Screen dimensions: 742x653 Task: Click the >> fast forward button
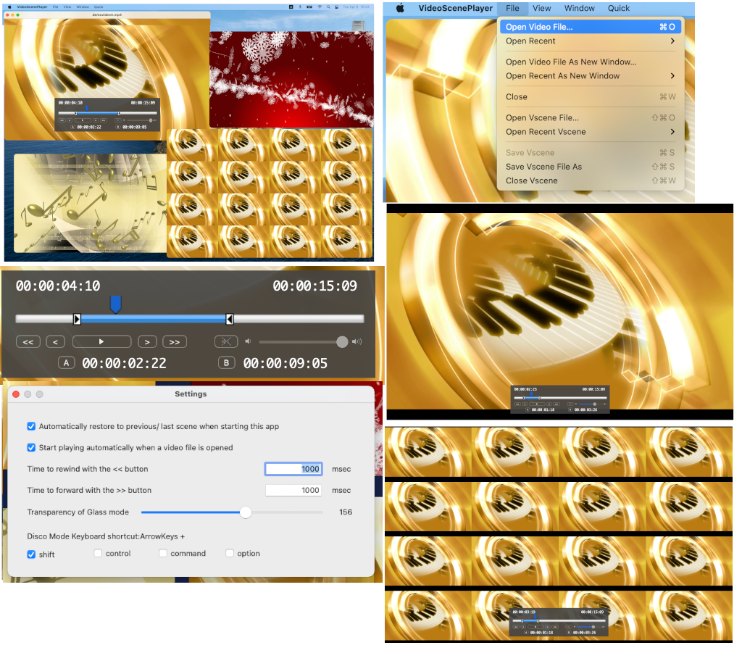coord(173,341)
